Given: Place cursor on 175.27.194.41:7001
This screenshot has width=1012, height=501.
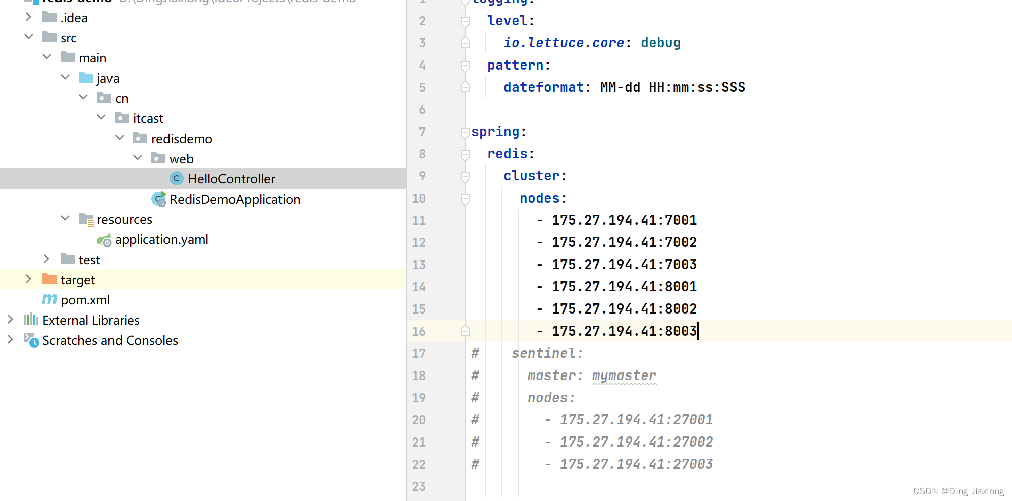Looking at the screenshot, I should [x=624, y=220].
